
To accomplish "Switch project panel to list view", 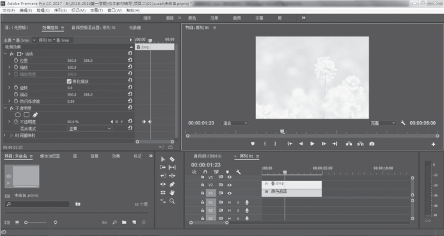I will click(8, 223).
